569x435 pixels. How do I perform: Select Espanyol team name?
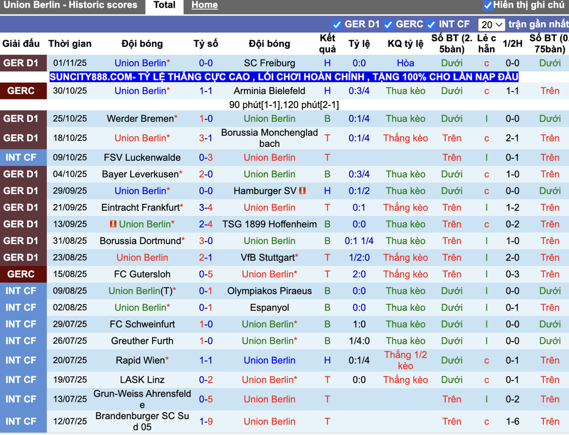[270, 308]
